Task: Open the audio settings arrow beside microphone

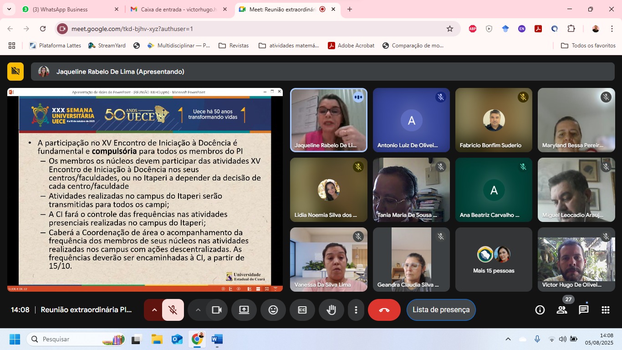Action: point(154,310)
